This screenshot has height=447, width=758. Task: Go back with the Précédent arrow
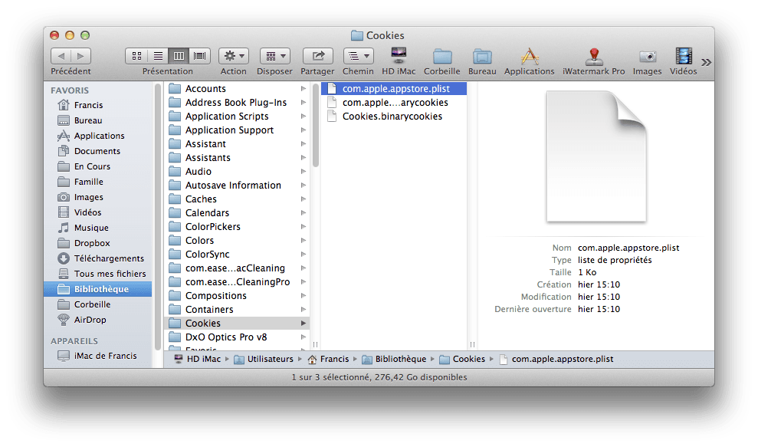tap(61, 56)
